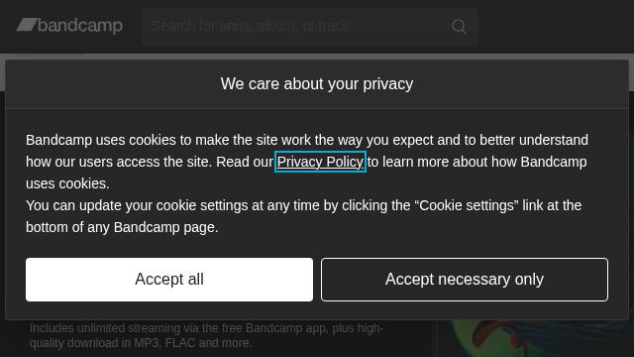Click the Bandcamp parallelogram logo icon
This screenshot has width=634, height=357.
[x=27, y=25]
